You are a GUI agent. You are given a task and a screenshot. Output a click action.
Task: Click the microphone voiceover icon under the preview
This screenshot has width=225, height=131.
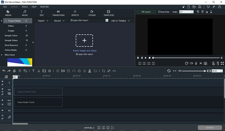click(x=196, y=63)
